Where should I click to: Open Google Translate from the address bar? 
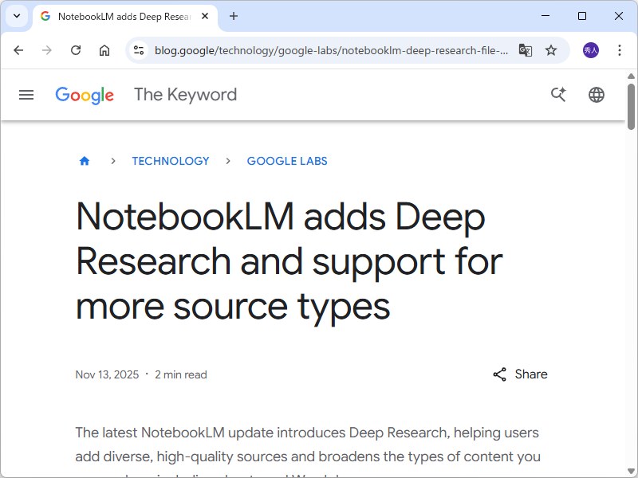click(526, 49)
